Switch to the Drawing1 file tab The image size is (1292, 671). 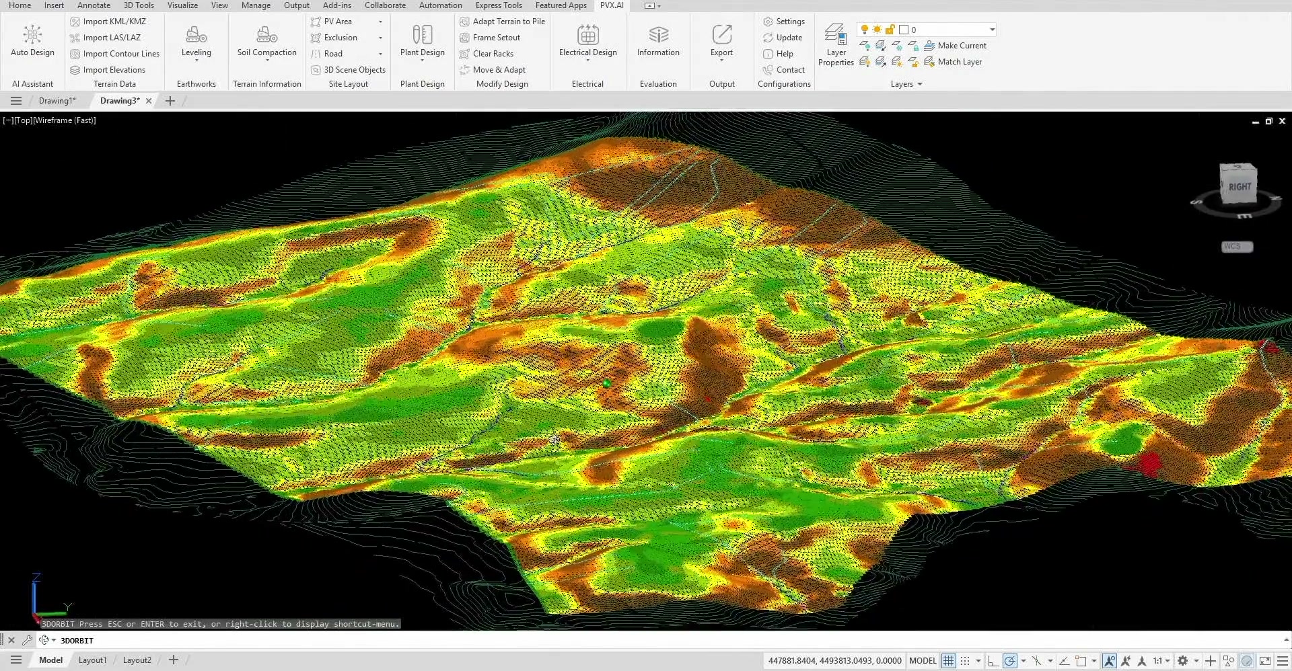coord(57,101)
